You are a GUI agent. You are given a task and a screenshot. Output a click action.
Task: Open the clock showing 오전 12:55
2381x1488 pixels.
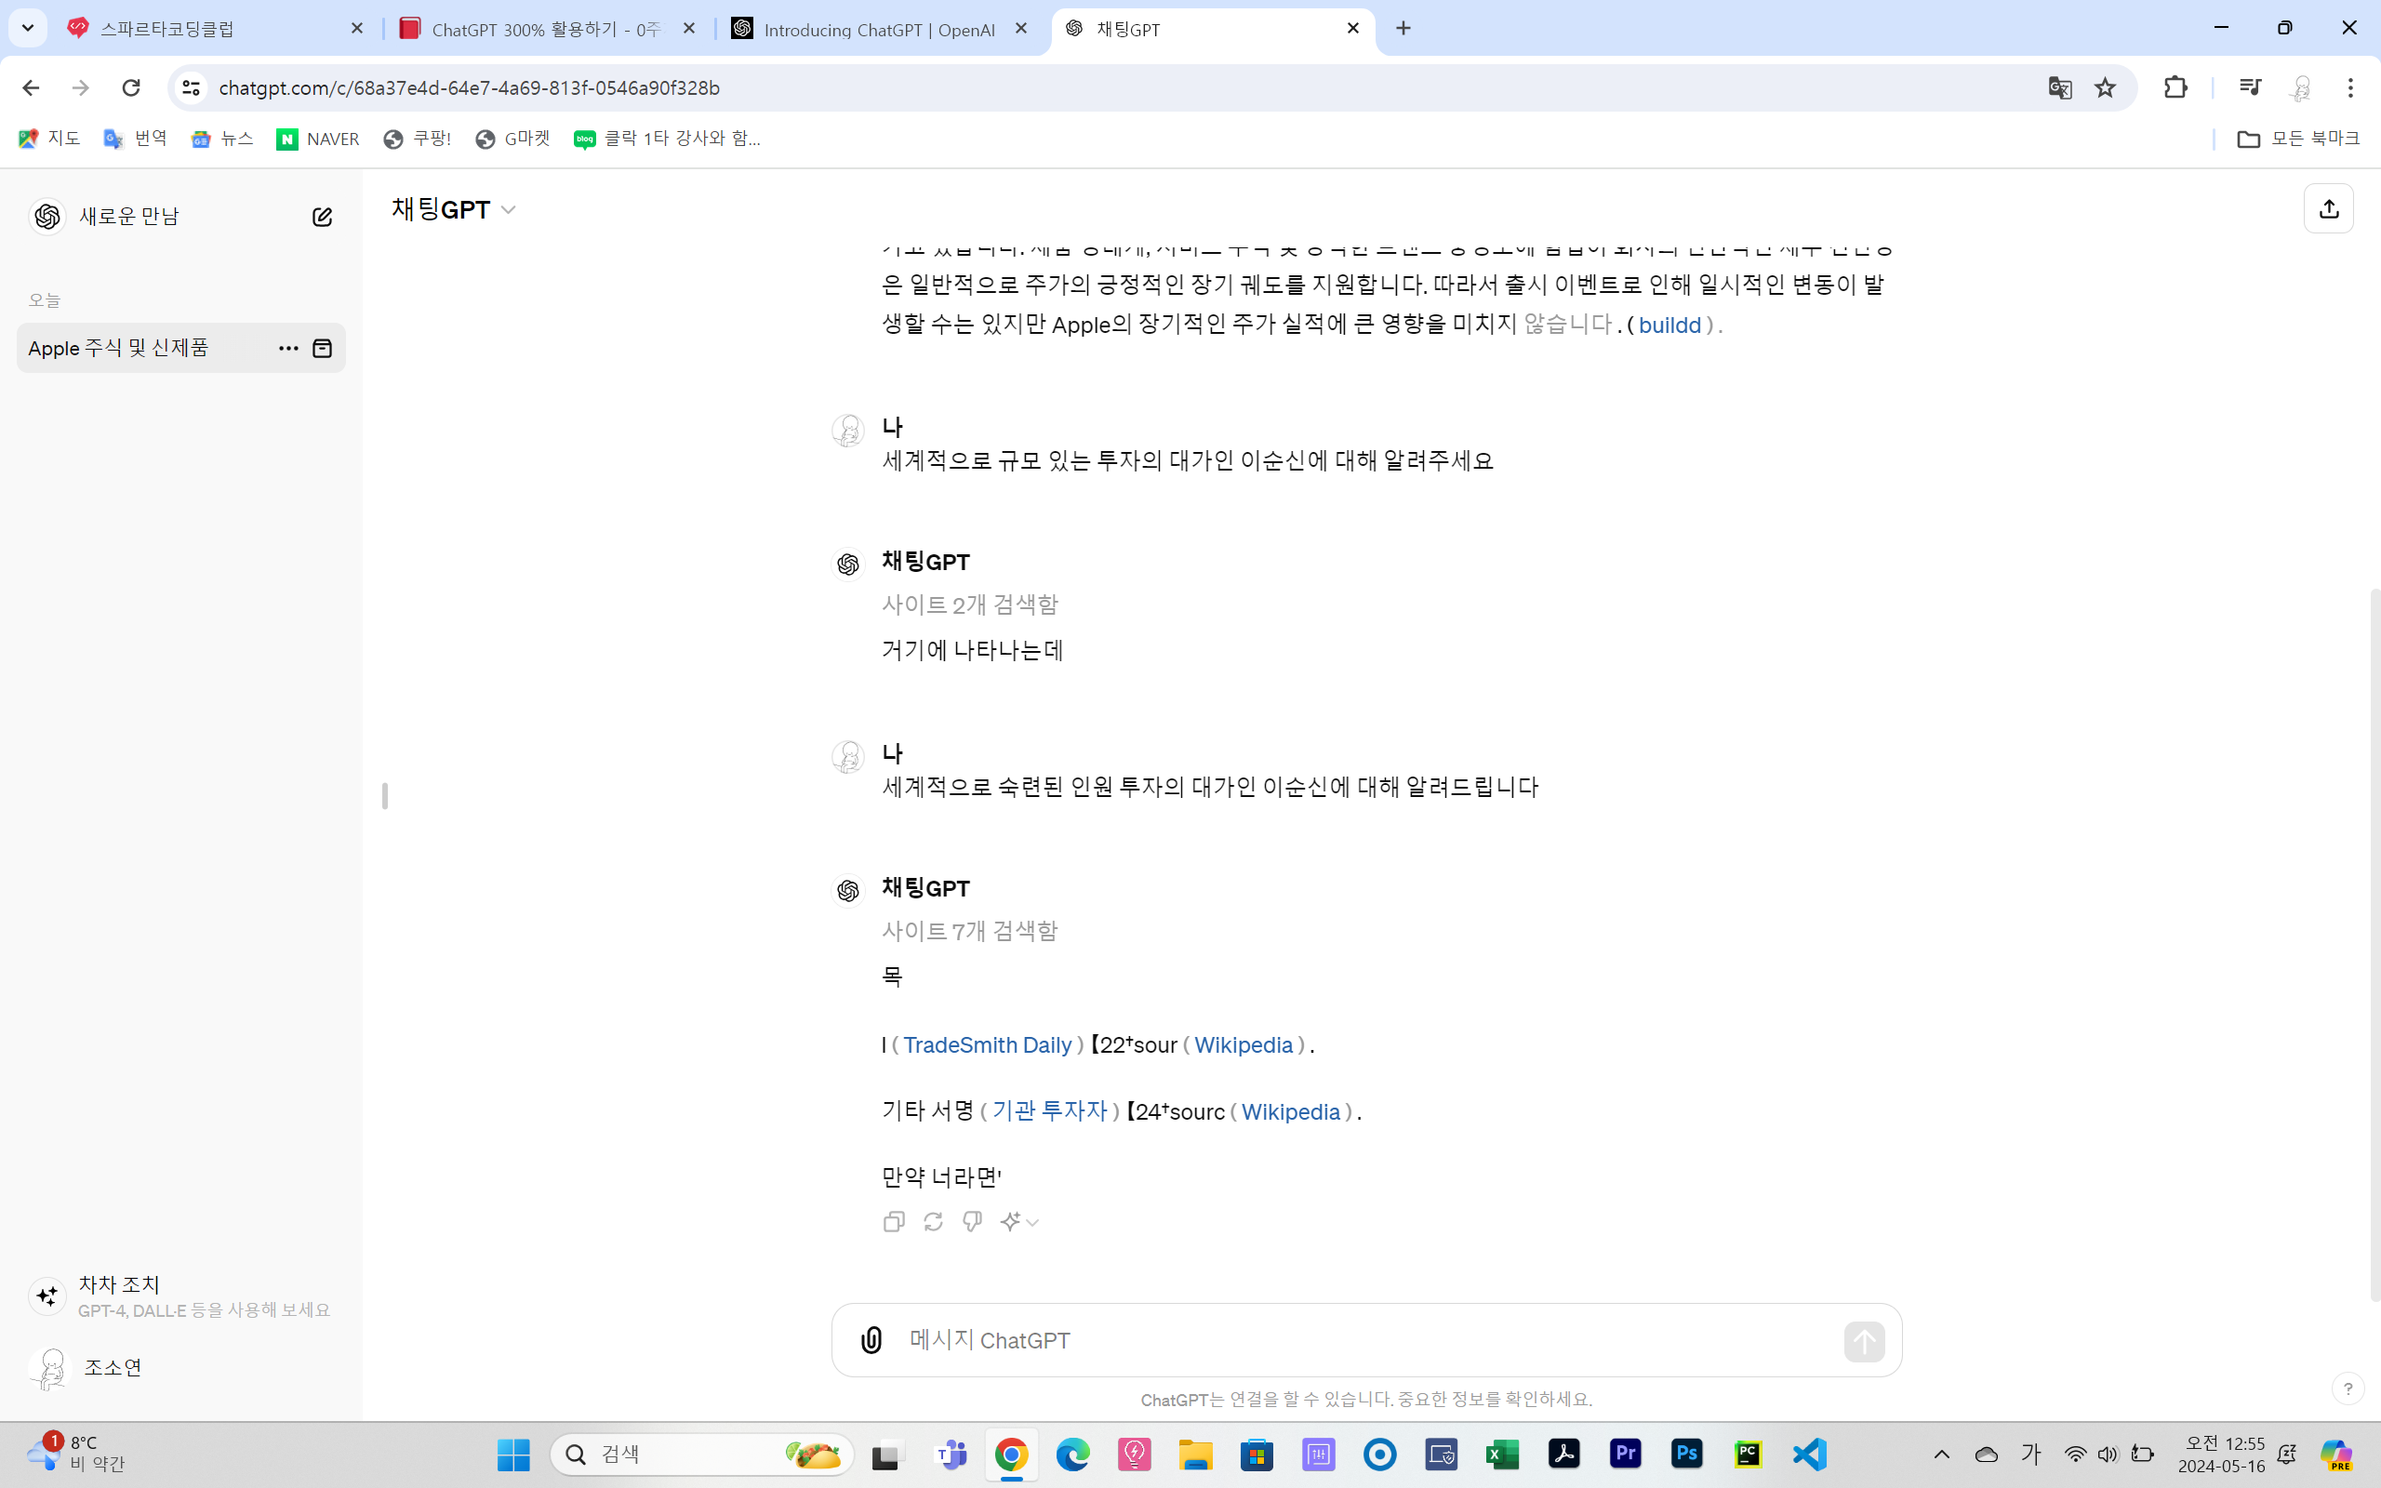(2222, 1455)
